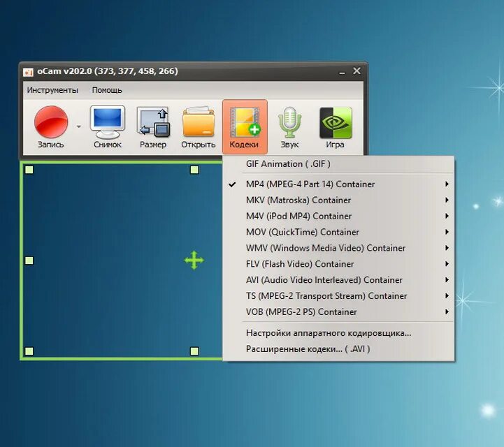The image size is (504, 447).
Task: Expand the FLV submenu arrow
Action: point(447,264)
